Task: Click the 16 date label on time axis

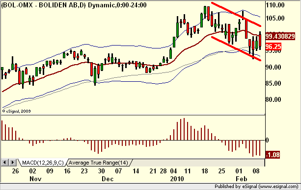Action: 67,171
